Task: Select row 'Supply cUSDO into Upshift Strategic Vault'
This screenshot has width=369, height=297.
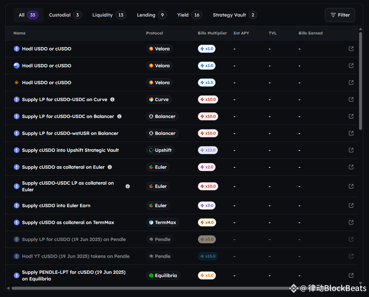Action: (x=182, y=150)
